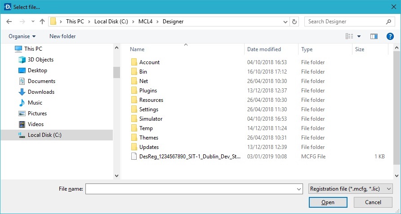Refresh the Designer folder view
This screenshot has width=401, height=214.
[x=294, y=22]
